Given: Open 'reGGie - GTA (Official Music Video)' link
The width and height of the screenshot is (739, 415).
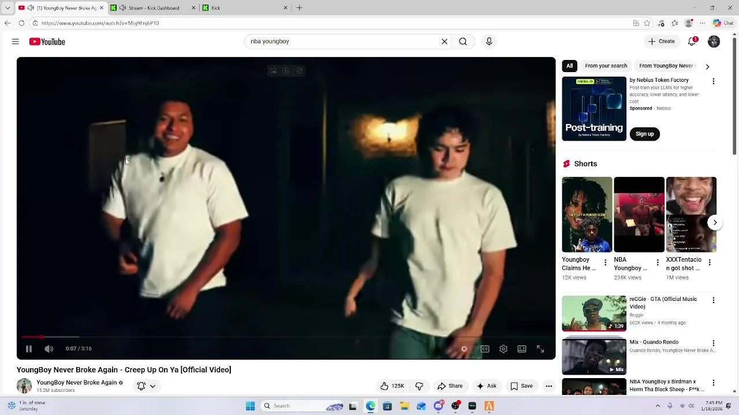Looking at the screenshot, I should tap(663, 303).
